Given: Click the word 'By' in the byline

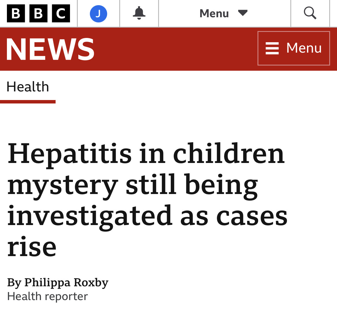Looking at the screenshot, I should pos(14,283).
